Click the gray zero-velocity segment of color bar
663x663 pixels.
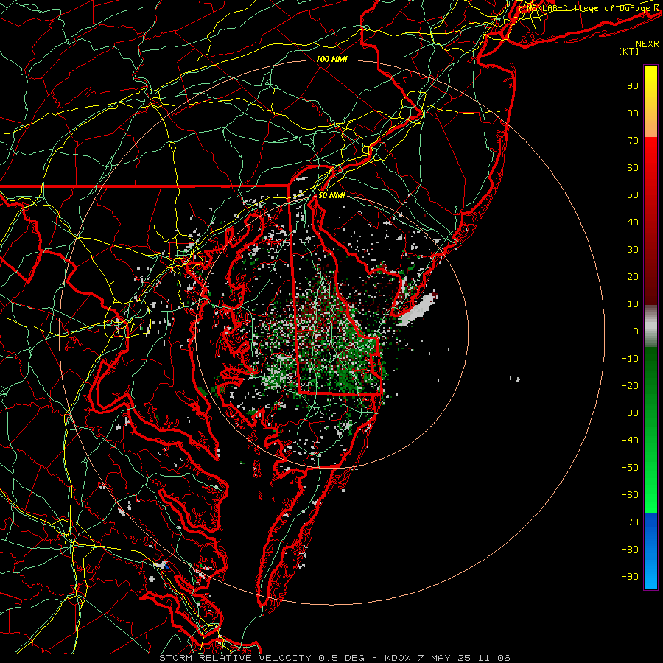[650, 326]
